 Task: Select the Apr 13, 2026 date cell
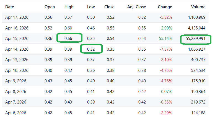pyautogui.click(x=17, y=60)
